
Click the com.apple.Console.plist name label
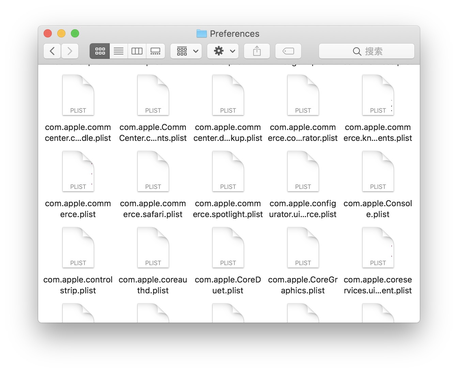tap(378, 209)
